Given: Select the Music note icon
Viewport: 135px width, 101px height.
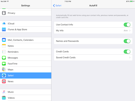Looking at the screenshot, I should (x=4, y=92).
